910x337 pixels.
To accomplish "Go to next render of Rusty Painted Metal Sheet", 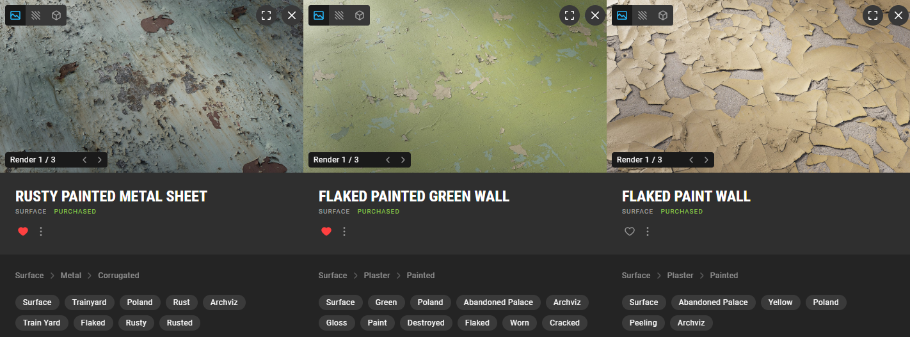I will click(x=99, y=160).
